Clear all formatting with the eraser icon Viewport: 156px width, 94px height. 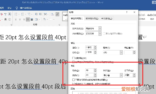(1, 14)
